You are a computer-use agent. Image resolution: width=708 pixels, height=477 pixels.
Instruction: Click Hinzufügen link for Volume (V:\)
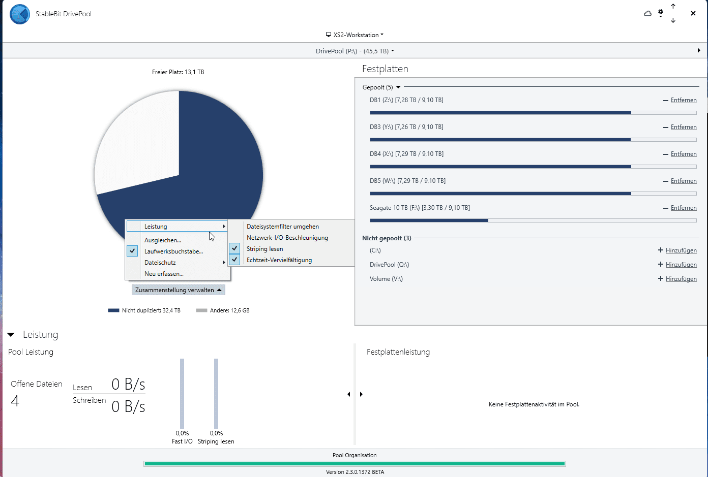point(681,279)
